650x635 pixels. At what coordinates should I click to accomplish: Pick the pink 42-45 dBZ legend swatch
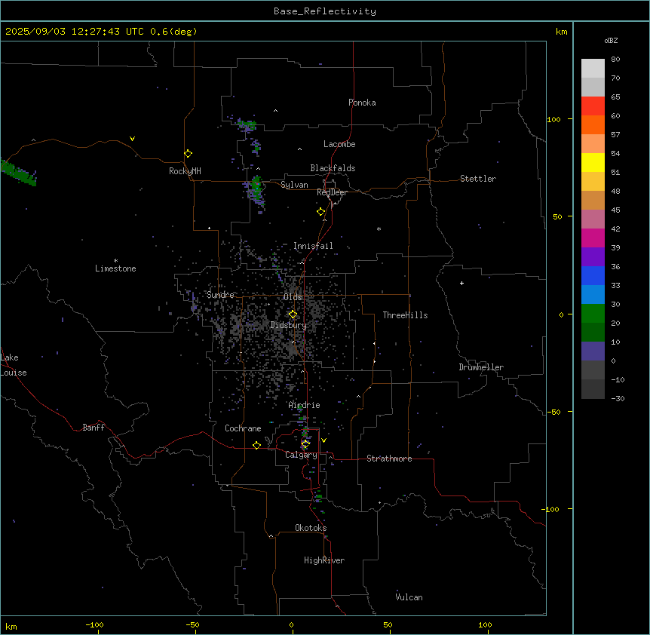click(593, 219)
